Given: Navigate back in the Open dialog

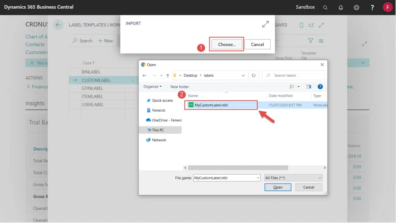Looking at the screenshot, I should point(145,75).
